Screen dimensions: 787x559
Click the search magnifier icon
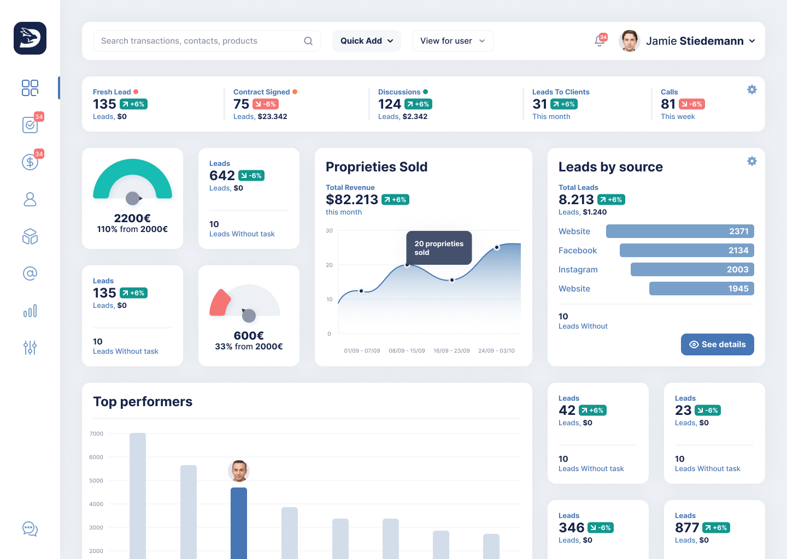pos(308,41)
